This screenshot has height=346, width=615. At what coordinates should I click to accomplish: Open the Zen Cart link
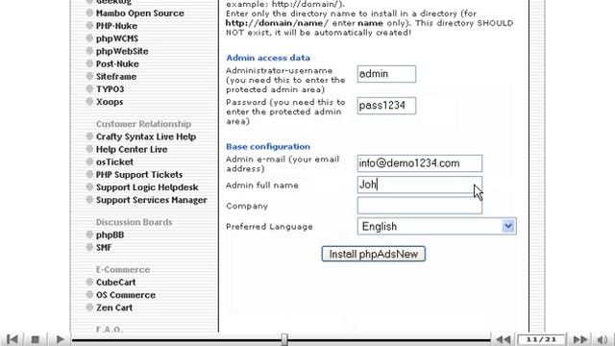114,308
